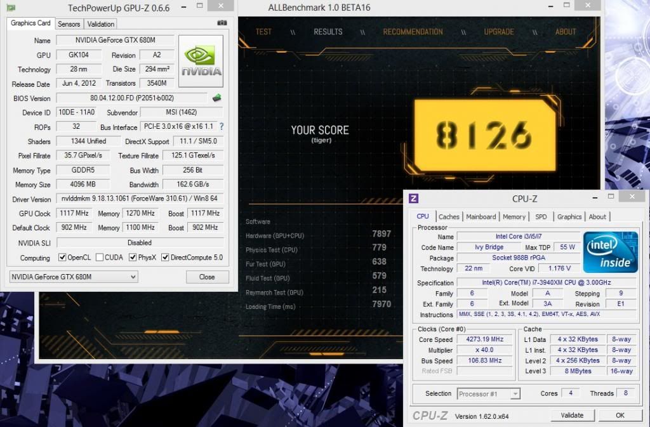This screenshot has height=427, width=650.
Task: Open the Caches tab in CPU-Z
Action: 449,216
